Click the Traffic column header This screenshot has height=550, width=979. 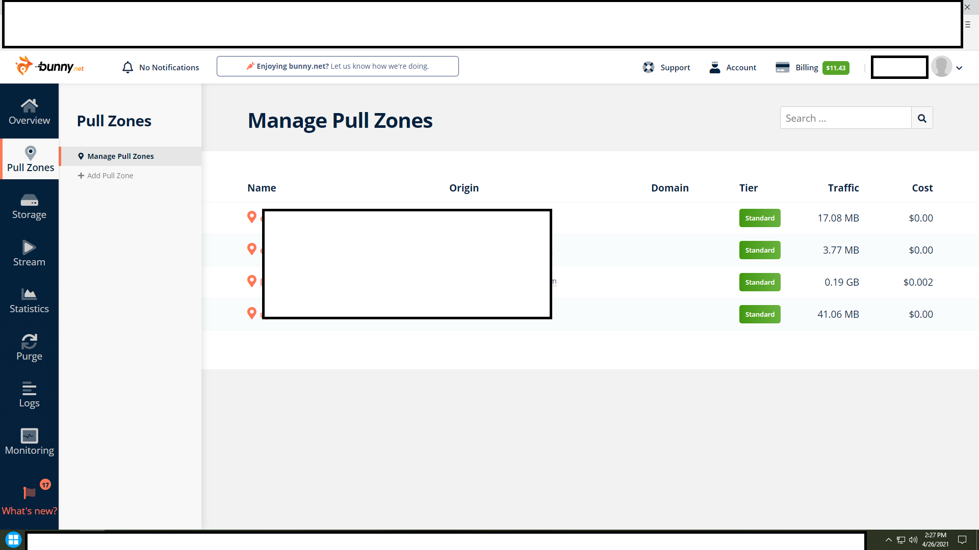pyautogui.click(x=843, y=188)
